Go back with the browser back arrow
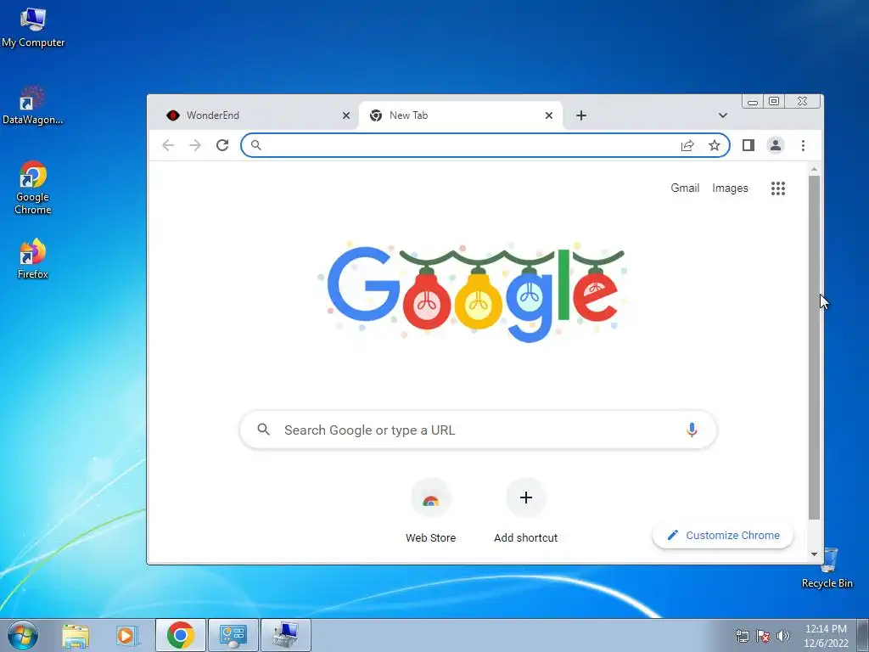Screen dimensions: 869x652 pyautogui.click(x=168, y=145)
